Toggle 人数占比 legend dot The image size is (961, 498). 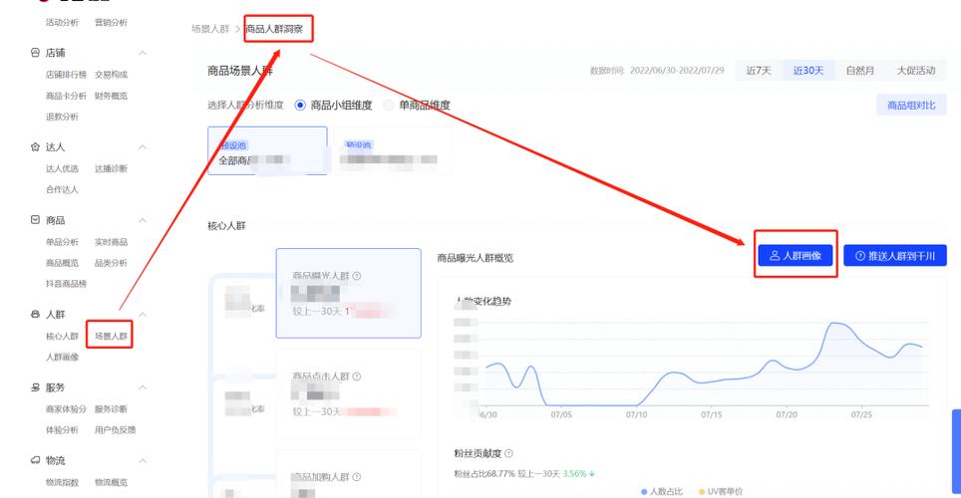(644, 491)
